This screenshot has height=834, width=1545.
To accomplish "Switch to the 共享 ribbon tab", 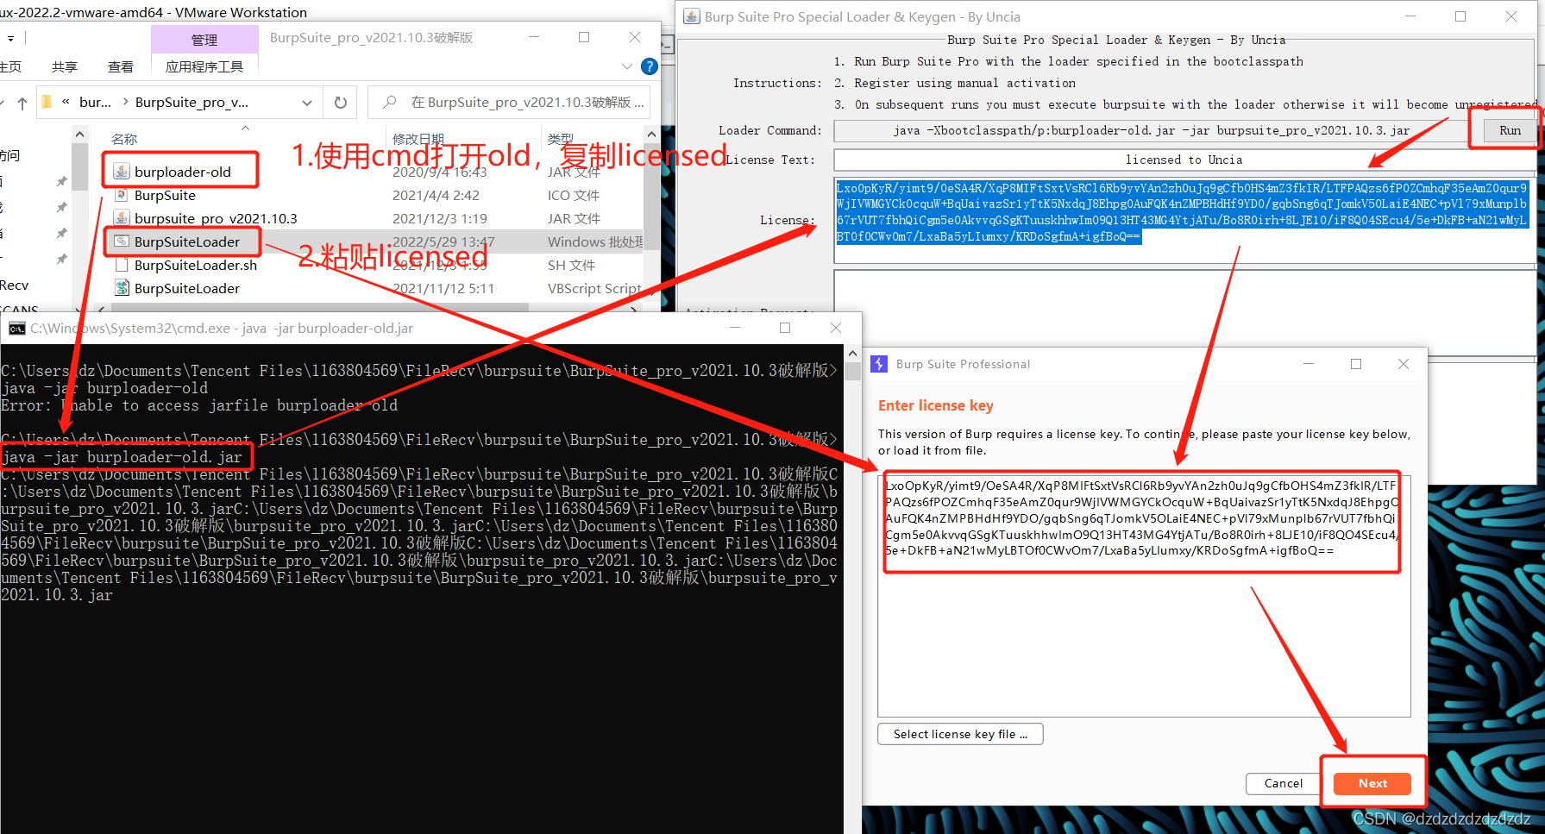I will click(65, 66).
